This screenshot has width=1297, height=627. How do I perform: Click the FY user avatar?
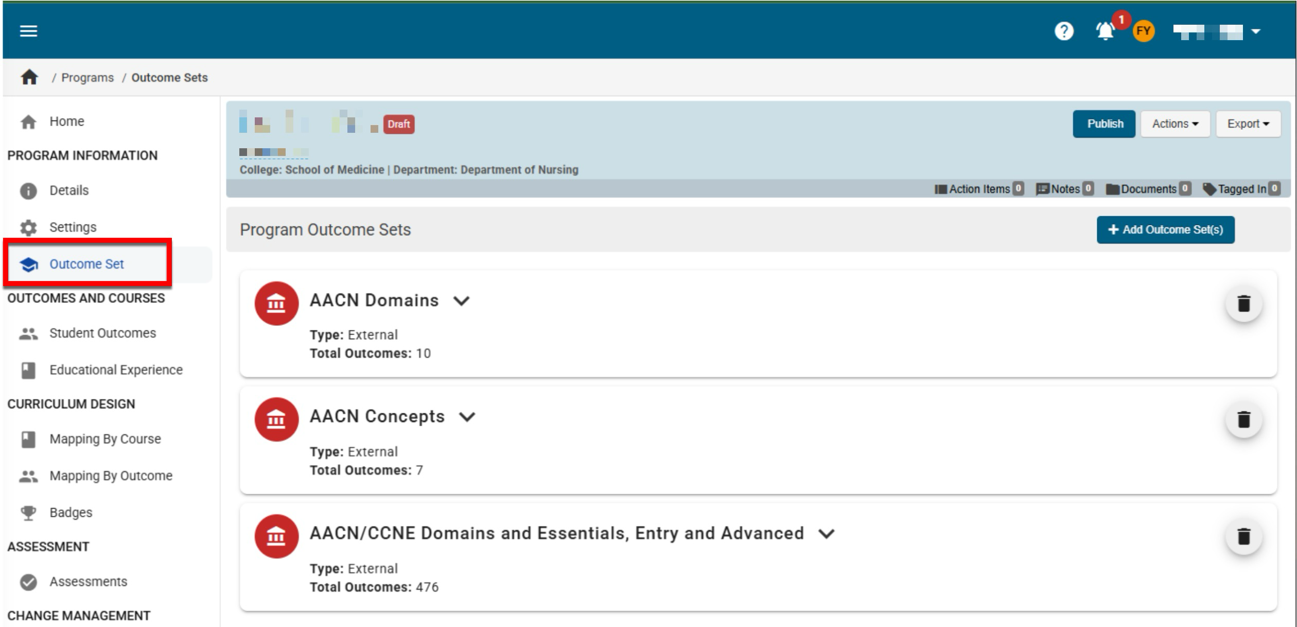click(1143, 31)
